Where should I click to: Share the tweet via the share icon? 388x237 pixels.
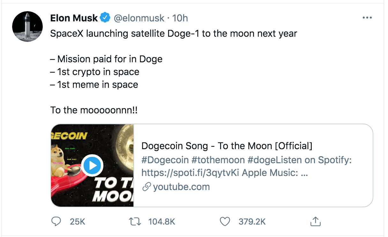click(315, 221)
